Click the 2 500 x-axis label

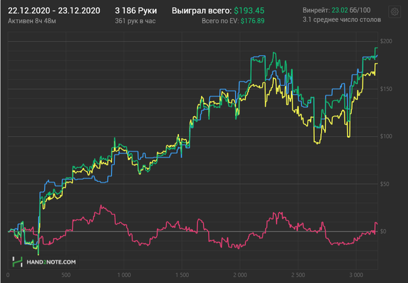tap(298, 275)
